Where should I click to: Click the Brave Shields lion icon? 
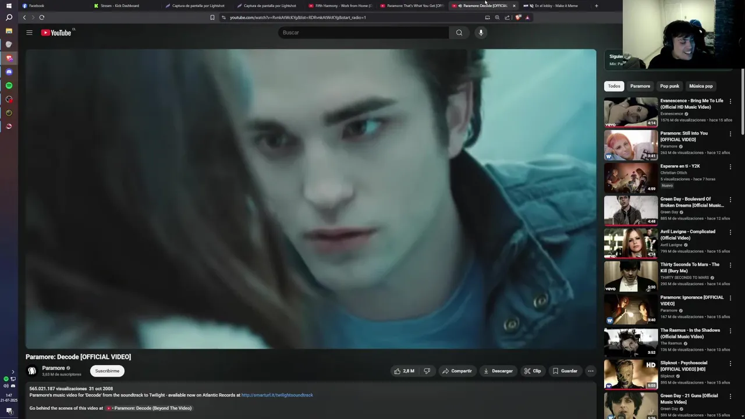pyautogui.click(x=518, y=17)
